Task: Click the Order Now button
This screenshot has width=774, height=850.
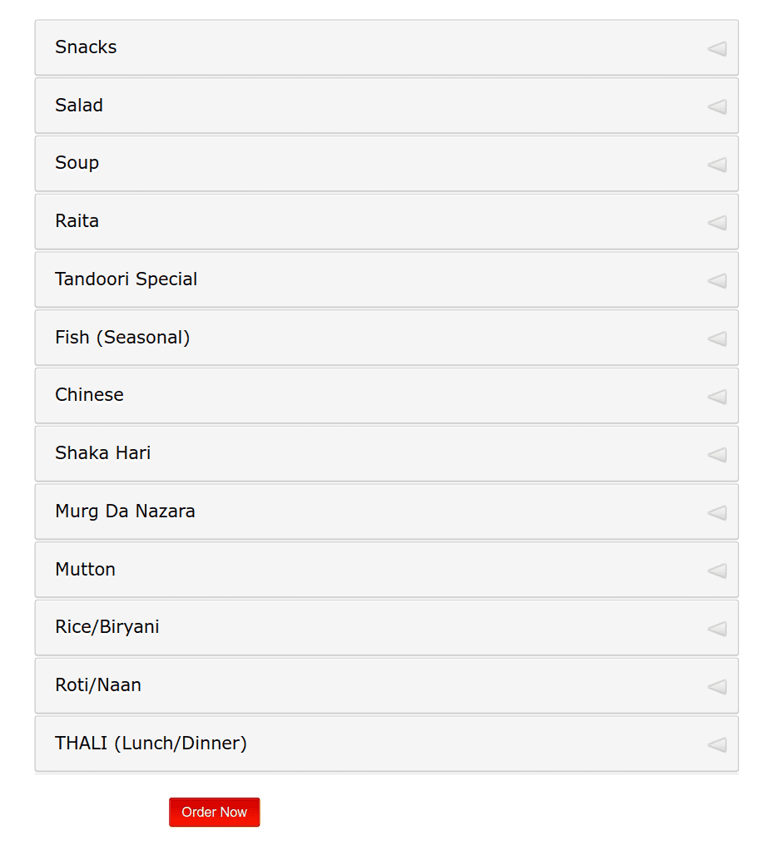Action: tap(214, 812)
